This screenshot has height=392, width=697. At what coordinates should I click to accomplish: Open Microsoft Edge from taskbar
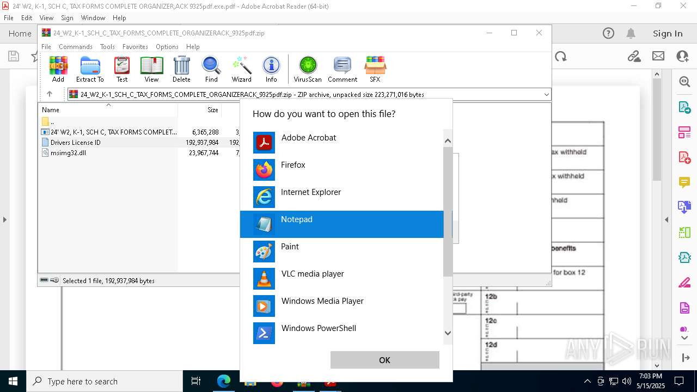point(224,381)
